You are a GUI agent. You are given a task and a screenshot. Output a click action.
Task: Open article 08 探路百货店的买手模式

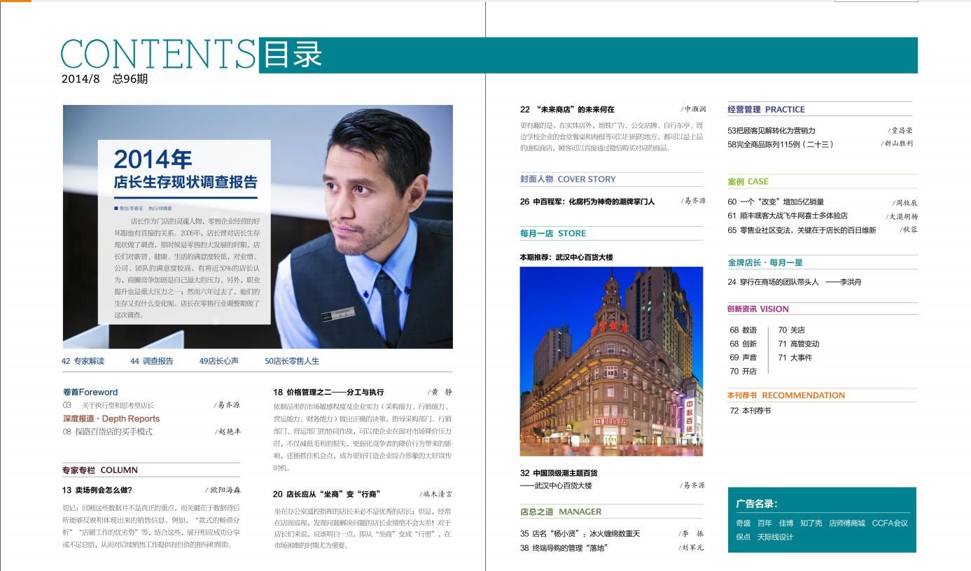[x=107, y=432]
